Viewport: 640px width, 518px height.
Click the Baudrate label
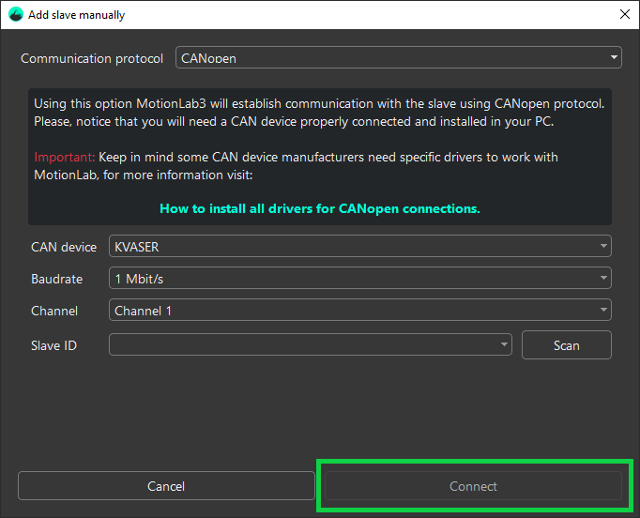(x=57, y=279)
